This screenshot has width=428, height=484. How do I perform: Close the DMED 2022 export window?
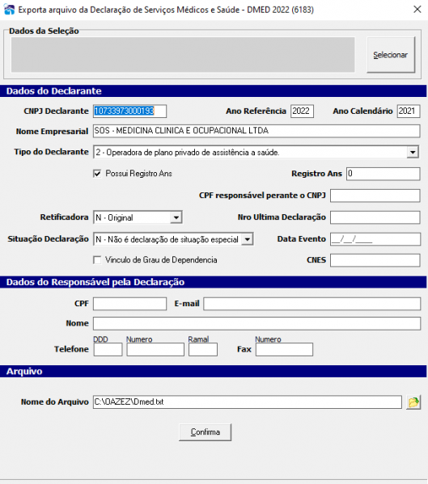[417, 9]
